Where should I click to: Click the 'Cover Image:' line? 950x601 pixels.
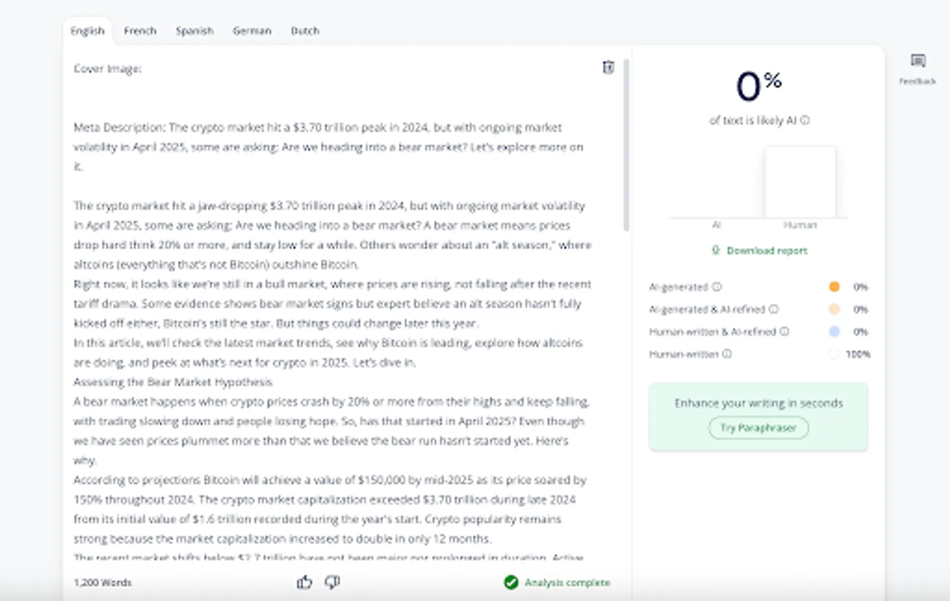107,69
